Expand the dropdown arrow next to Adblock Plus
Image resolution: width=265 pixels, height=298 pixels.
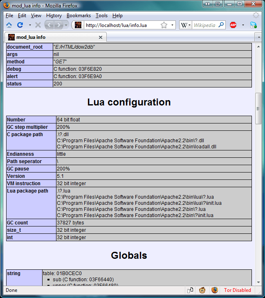coord(243,25)
